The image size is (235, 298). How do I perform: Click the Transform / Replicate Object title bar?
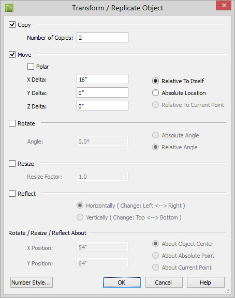pos(117,8)
